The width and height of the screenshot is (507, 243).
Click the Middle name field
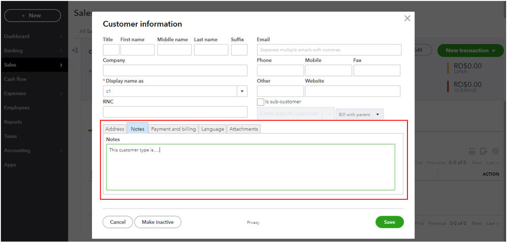174,50
